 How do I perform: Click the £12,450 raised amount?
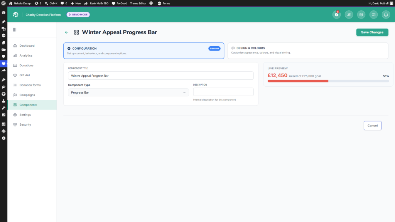pos(277,75)
